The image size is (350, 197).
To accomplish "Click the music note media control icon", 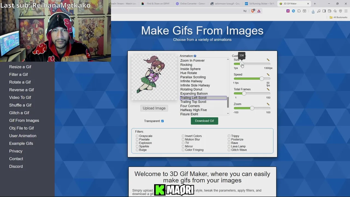I will click(319, 11).
